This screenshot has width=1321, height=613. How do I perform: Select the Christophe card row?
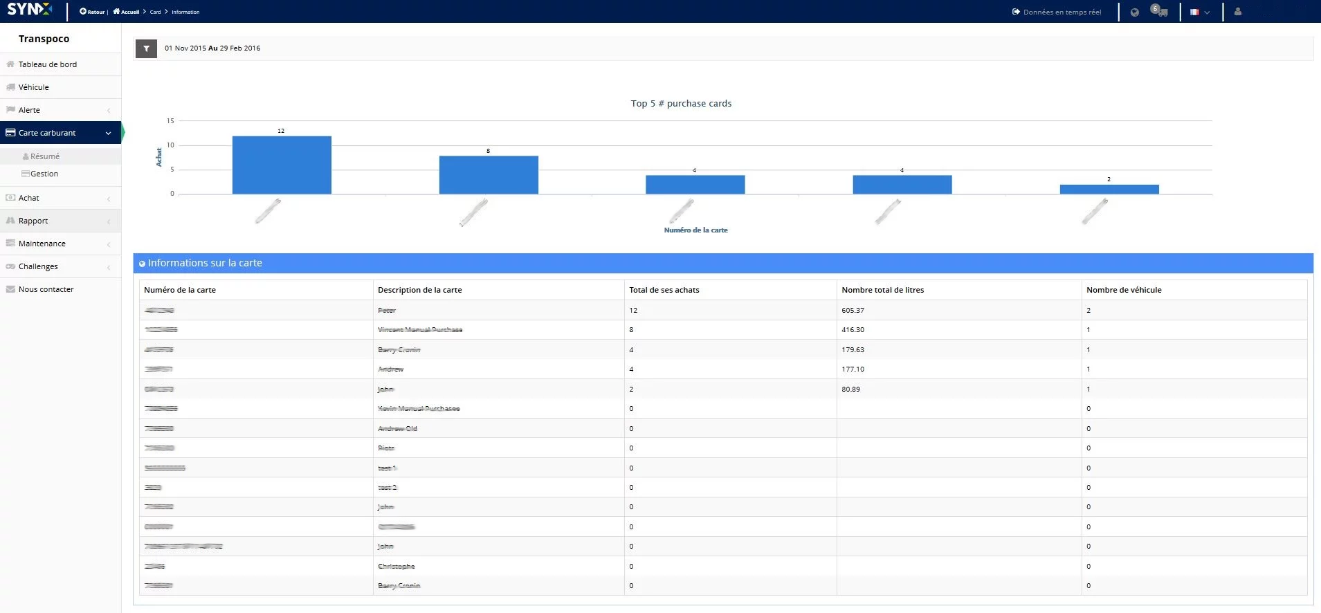point(723,566)
